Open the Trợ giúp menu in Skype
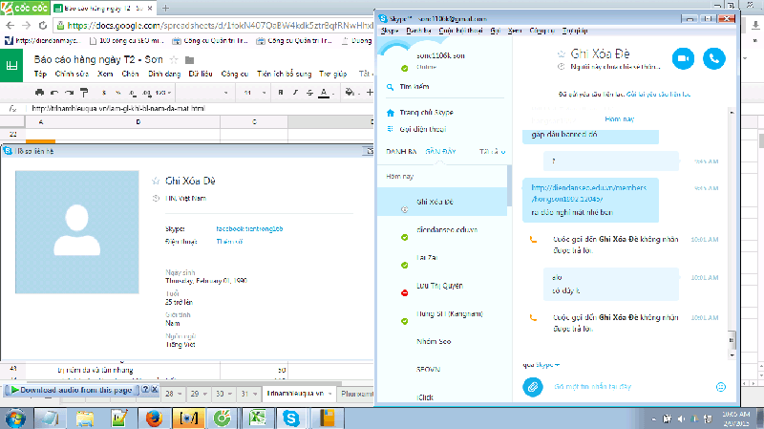Screen dimensions: 764x429 point(575,31)
